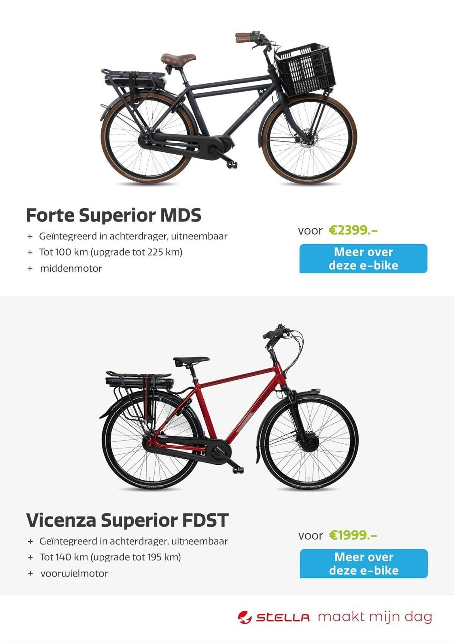Open Meer over deze e-bike for Vicenza
This screenshot has height=643, width=455.
pyautogui.click(x=364, y=564)
